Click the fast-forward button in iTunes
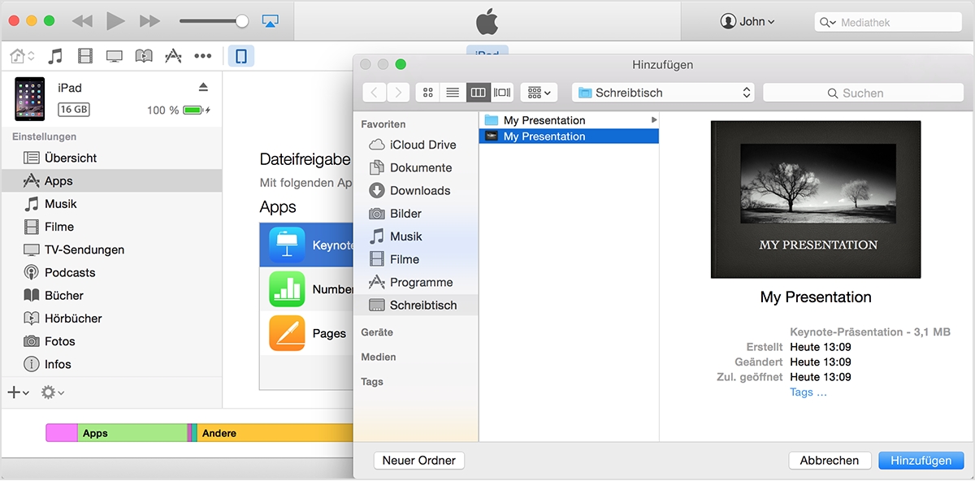The width and height of the screenshot is (975, 481). pyautogui.click(x=149, y=21)
